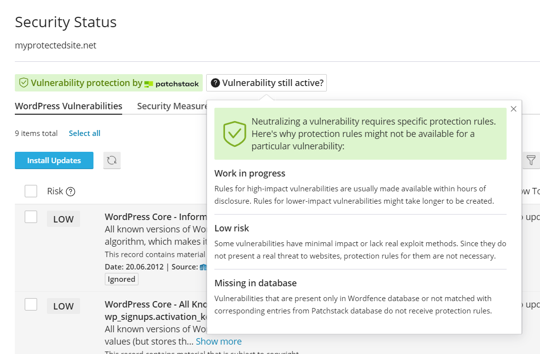
Task: Close the vulnerability explanation popup
Action: [x=513, y=109]
